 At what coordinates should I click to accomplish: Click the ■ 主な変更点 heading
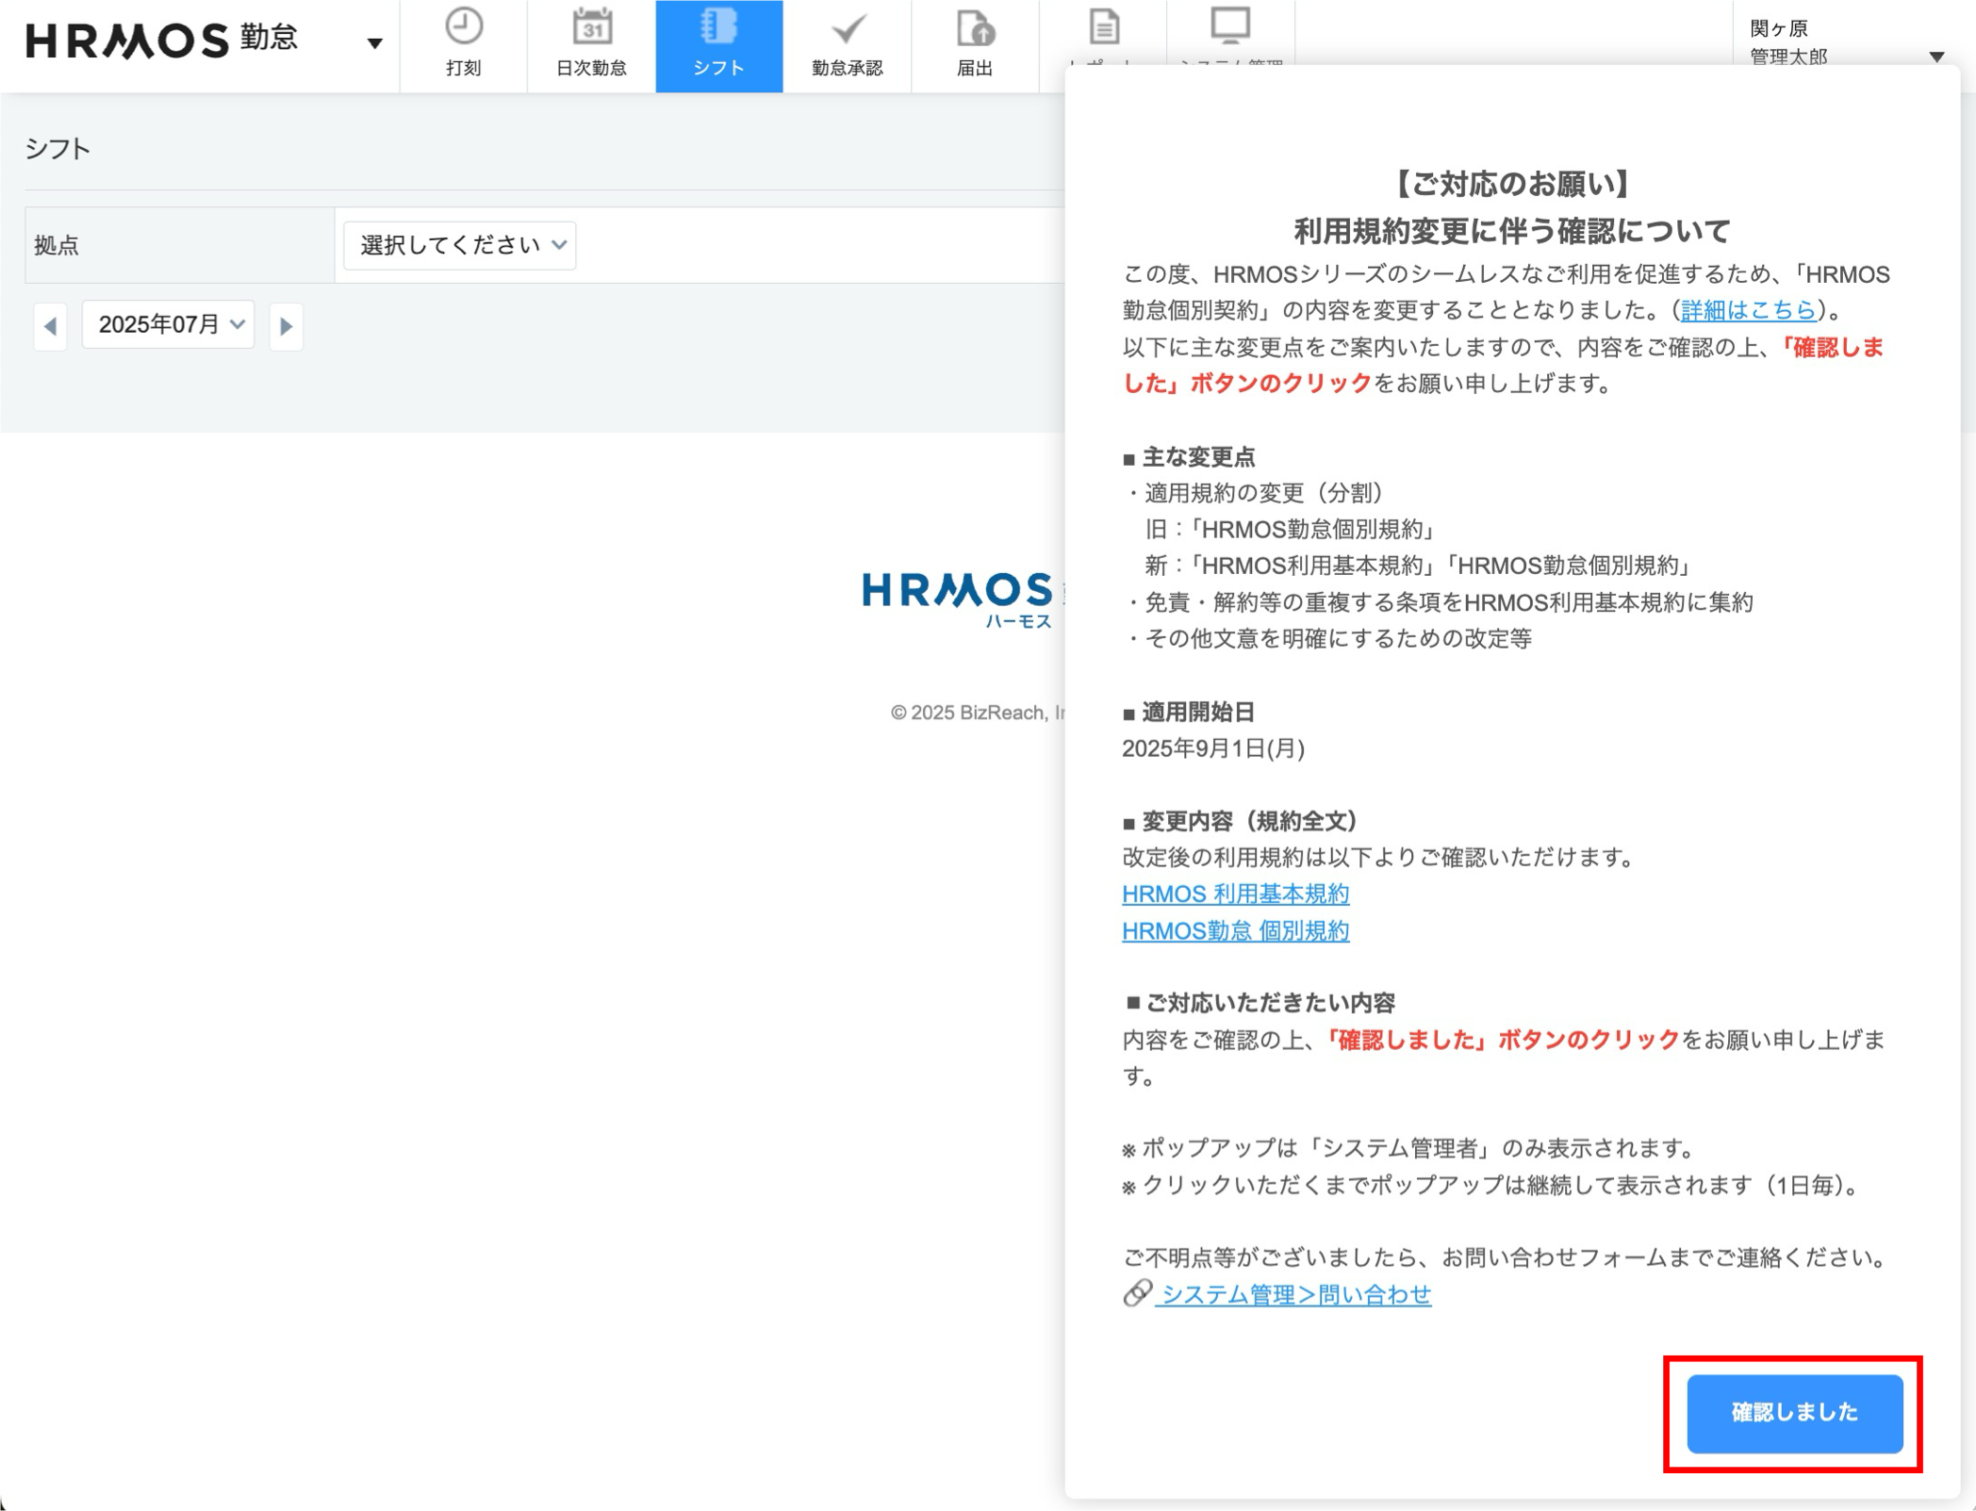pos(1189,457)
